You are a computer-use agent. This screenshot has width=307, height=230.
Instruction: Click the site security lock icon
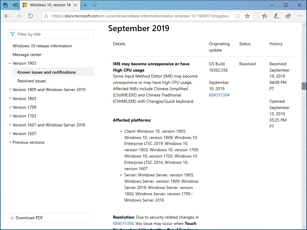(x=46, y=16)
